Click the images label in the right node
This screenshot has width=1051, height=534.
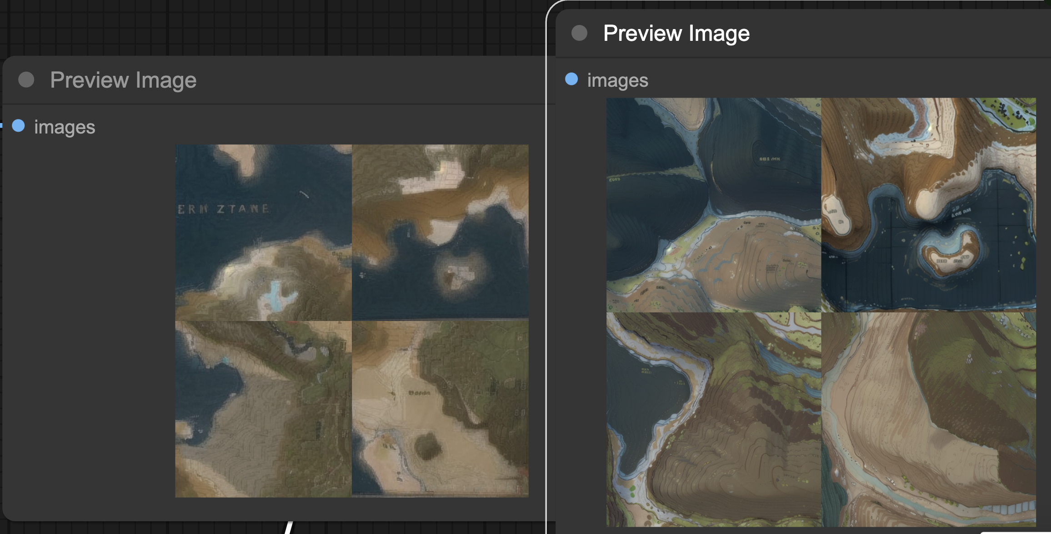(617, 80)
